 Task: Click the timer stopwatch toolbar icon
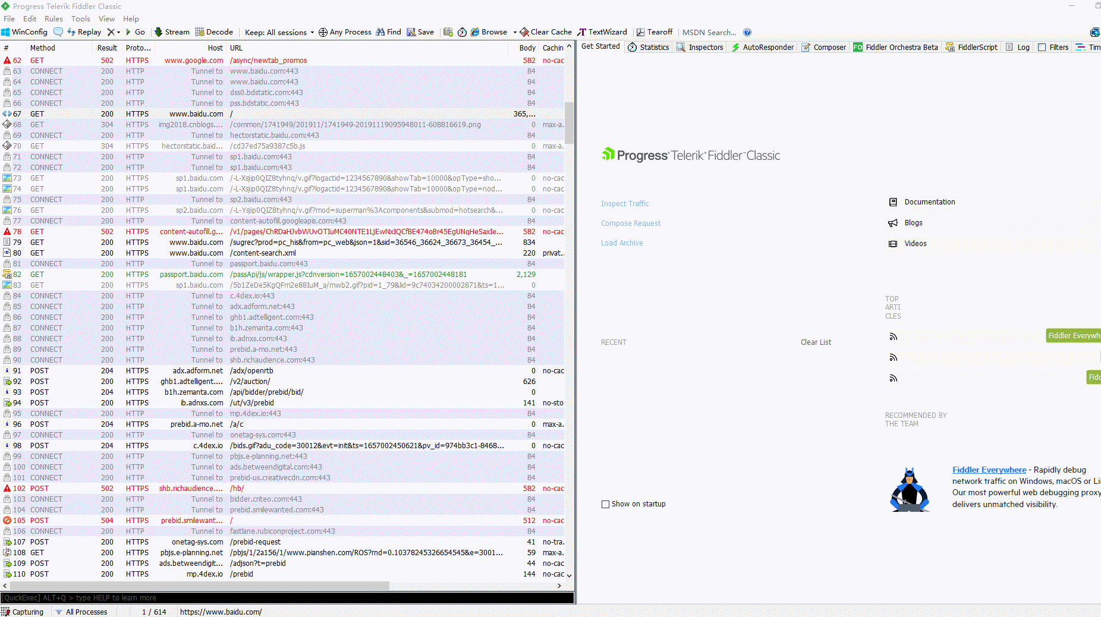(x=462, y=32)
